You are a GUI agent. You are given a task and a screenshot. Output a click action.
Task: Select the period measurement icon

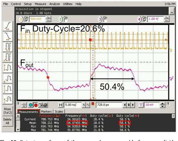8,47
